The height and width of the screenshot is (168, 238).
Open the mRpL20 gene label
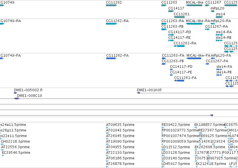point(217,8)
